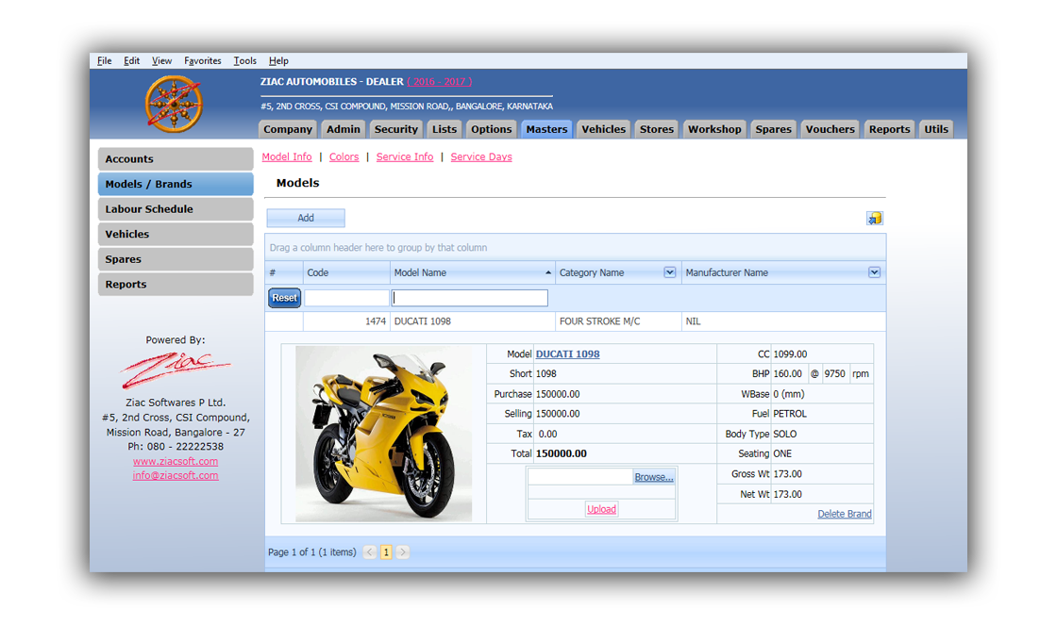Image resolution: width=1057 pixels, height=625 pixels.
Task: Open the Service Info link
Action: 405,156
